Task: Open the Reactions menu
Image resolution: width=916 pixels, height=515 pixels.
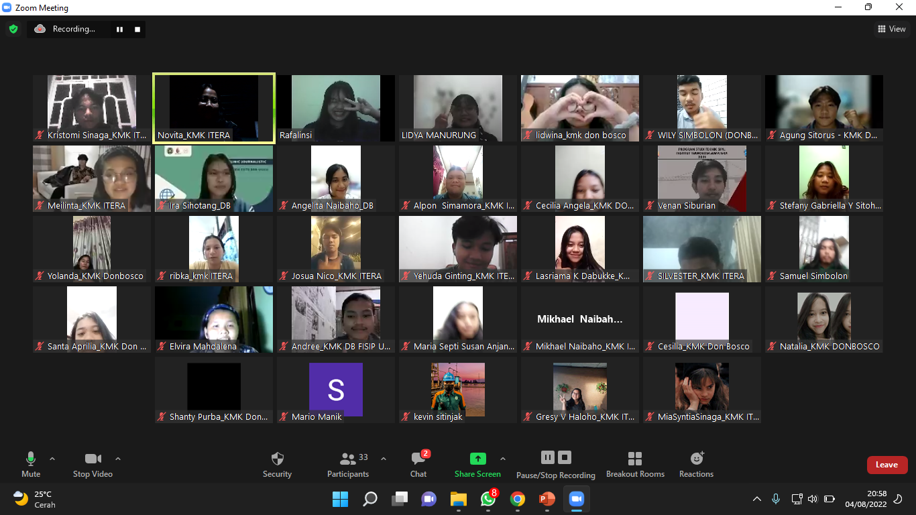Action: click(696, 464)
